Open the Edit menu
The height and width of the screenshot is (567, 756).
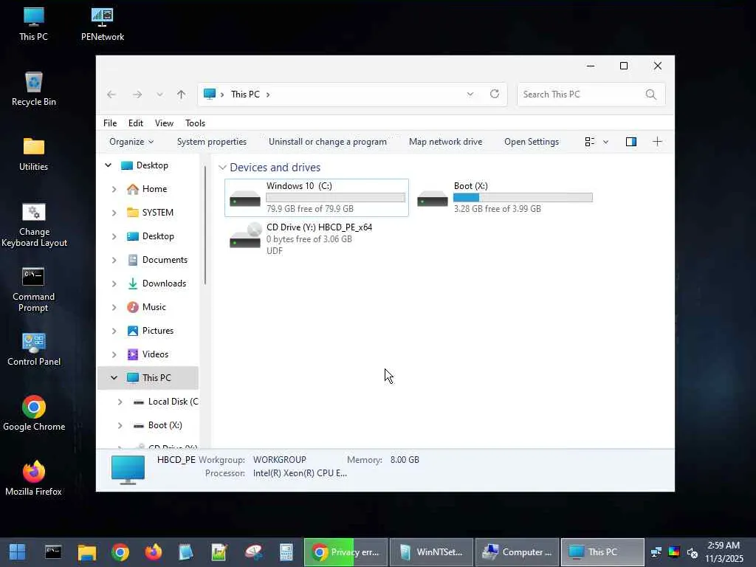(136, 123)
